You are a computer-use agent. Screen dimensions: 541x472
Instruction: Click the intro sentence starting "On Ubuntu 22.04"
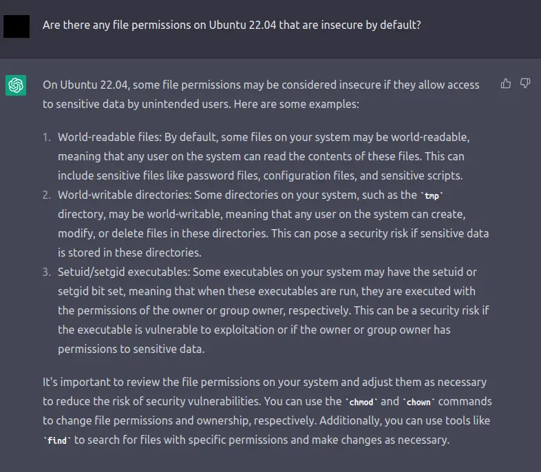[261, 94]
